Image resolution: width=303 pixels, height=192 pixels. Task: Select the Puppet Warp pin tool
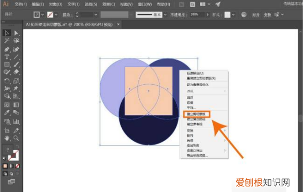tap(16, 89)
